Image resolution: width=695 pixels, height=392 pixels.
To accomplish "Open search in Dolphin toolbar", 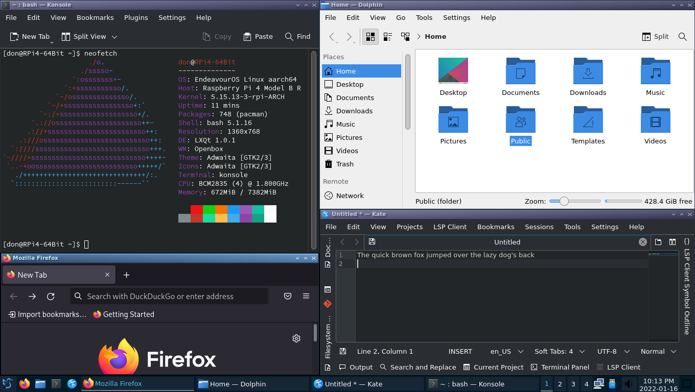I will [682, 37].
